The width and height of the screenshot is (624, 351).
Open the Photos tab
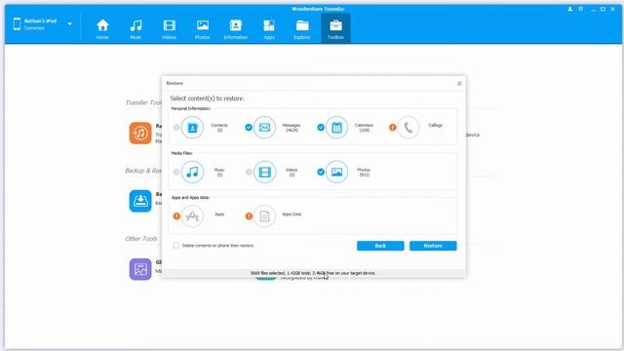pyautogui.click(x=202, y=29)
